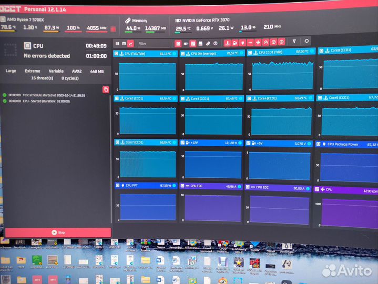Open the funnel filter options

[x=294, y=41]
